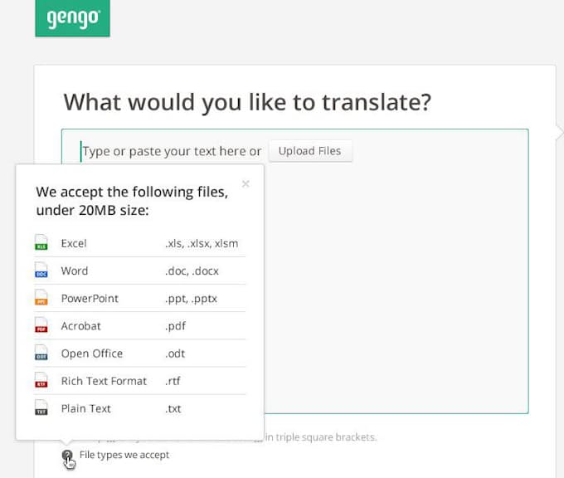
Task: Click the Rich Text Format RTF icon
Action: click(x=41, y=381)
